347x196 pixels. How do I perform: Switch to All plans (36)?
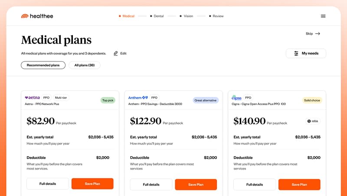click(x=85, y=65)
